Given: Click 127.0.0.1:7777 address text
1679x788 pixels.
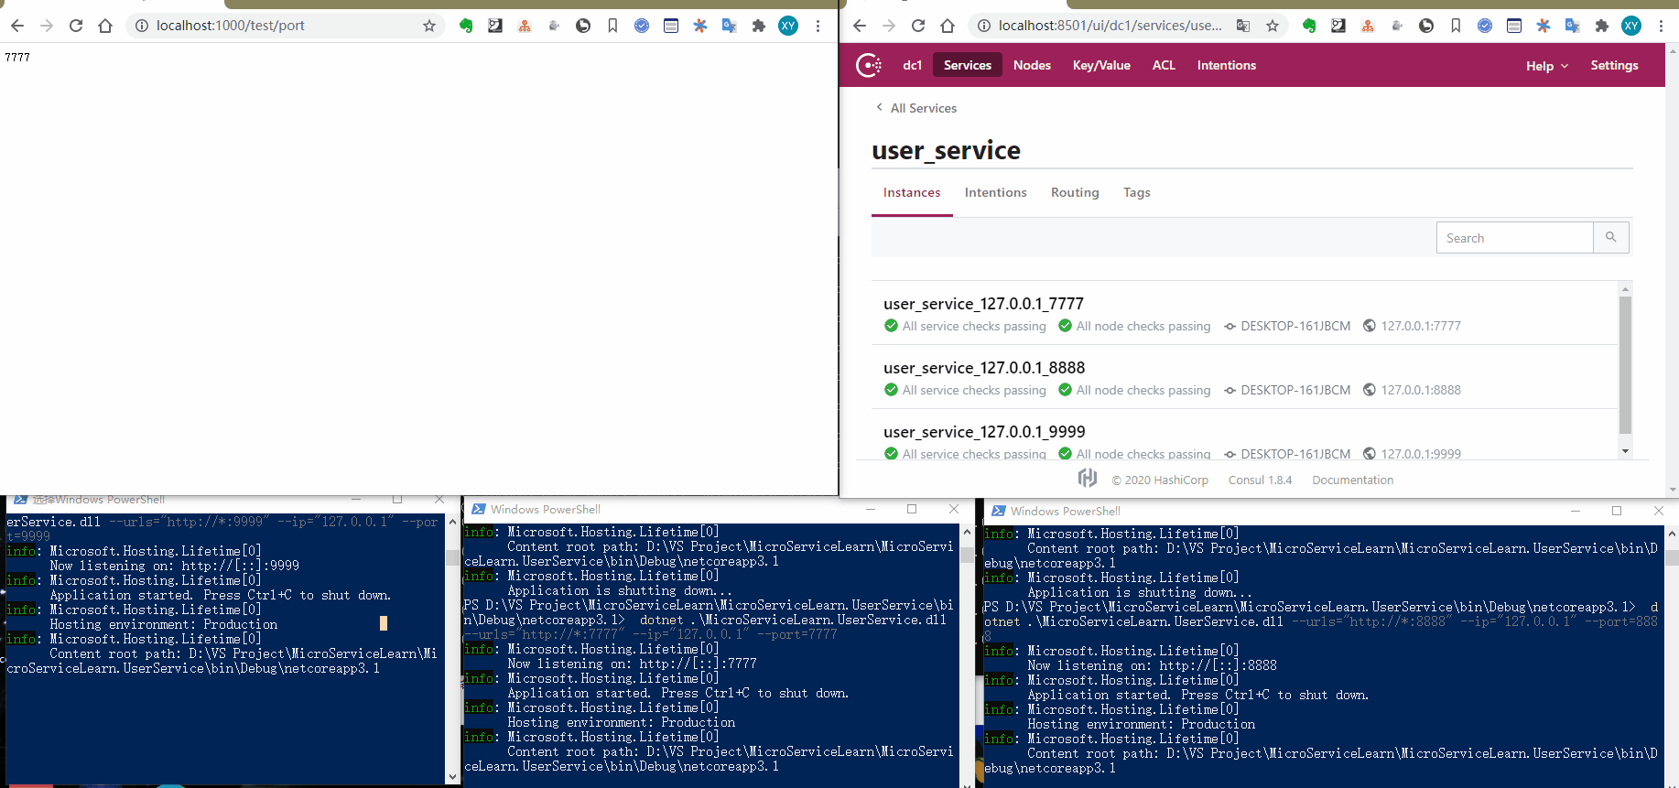Looking at the screenshot, I should coord(1421,326).
